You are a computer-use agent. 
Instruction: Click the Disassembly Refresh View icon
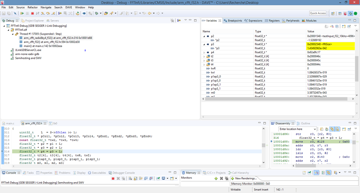coord(321,129)
